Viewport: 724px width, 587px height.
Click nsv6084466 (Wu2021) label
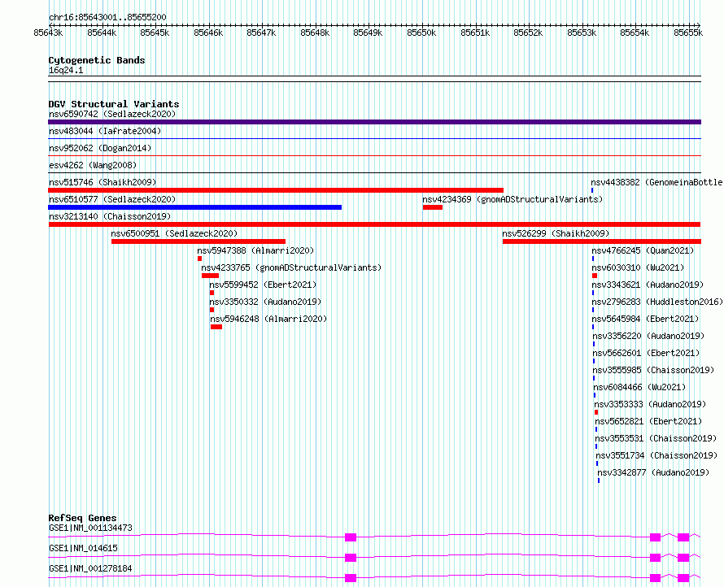pos(639,387)
